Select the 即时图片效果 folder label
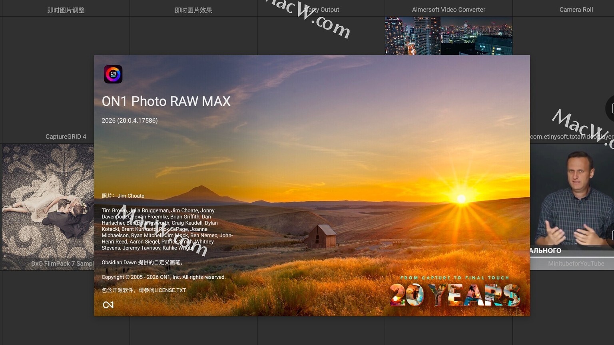Viewport: 614px width, 345px height. pyautogui.click(x=193, y=10)
